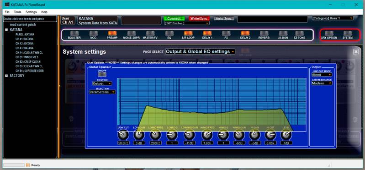The image size is (365, 170).
Task: Open the Help menu
Action: click(x=44, y=12)
